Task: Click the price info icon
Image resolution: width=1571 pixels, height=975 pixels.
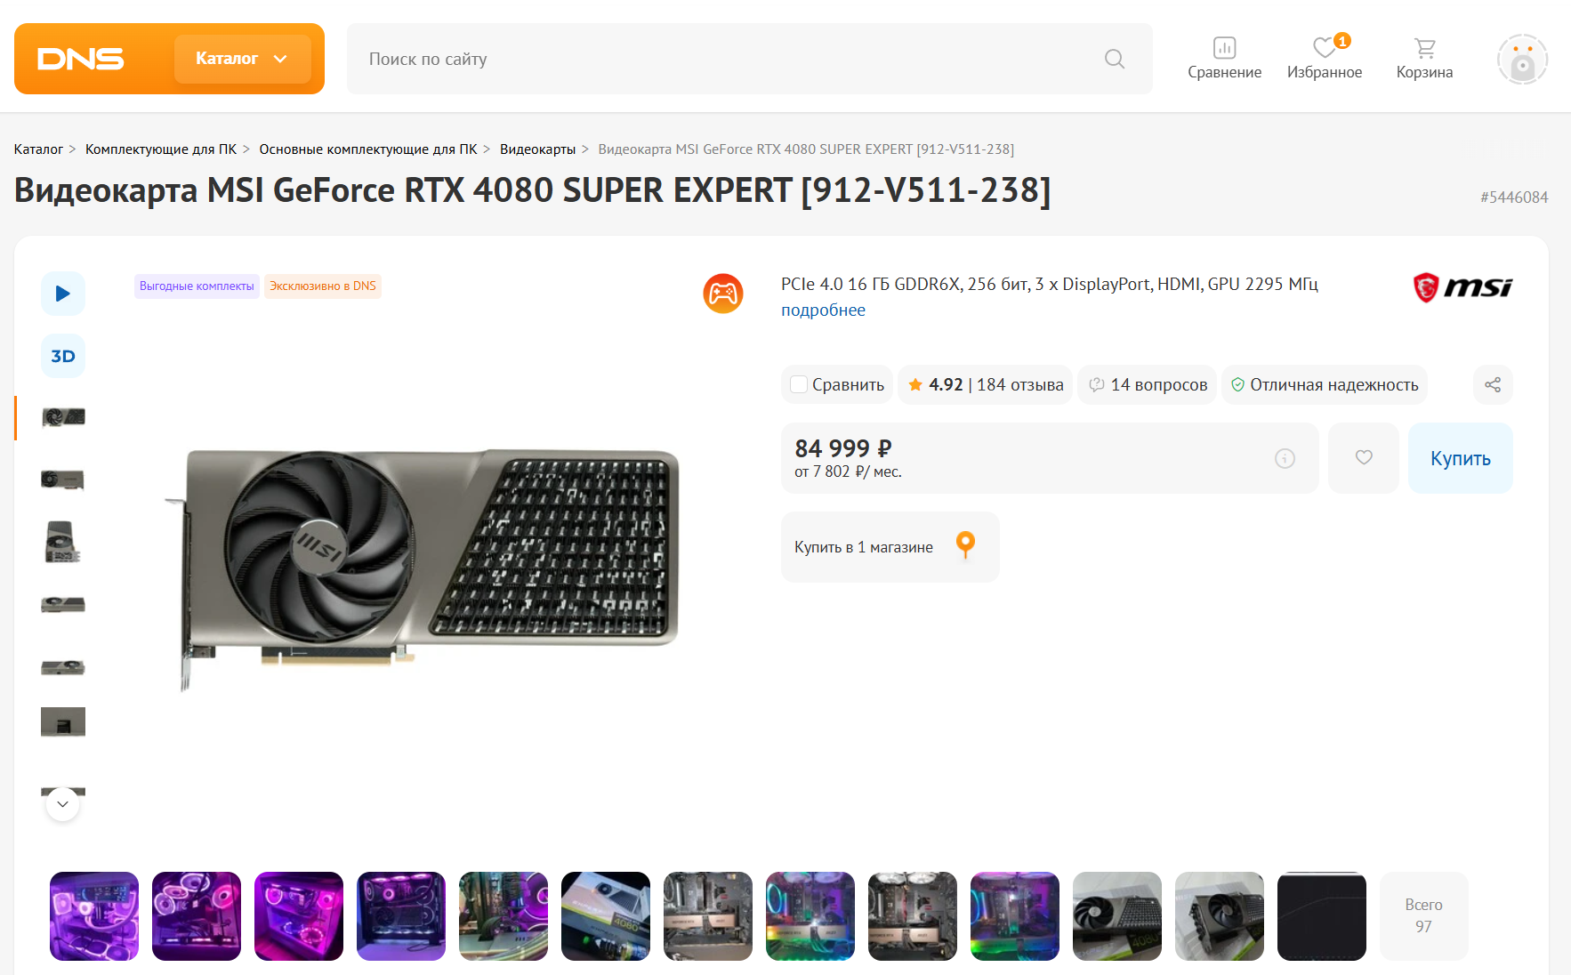Action: pyautogui.click(x=1285, y=458)
